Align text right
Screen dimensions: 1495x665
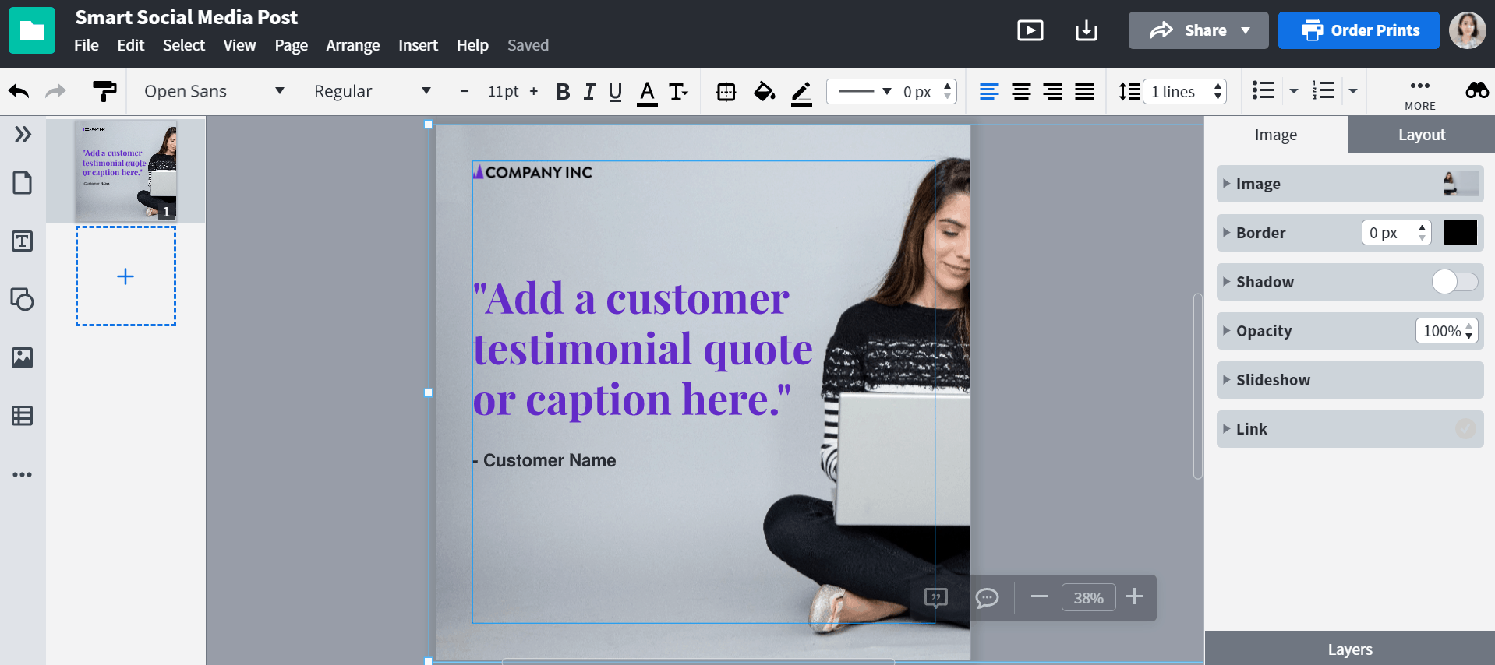[1053, 92]
